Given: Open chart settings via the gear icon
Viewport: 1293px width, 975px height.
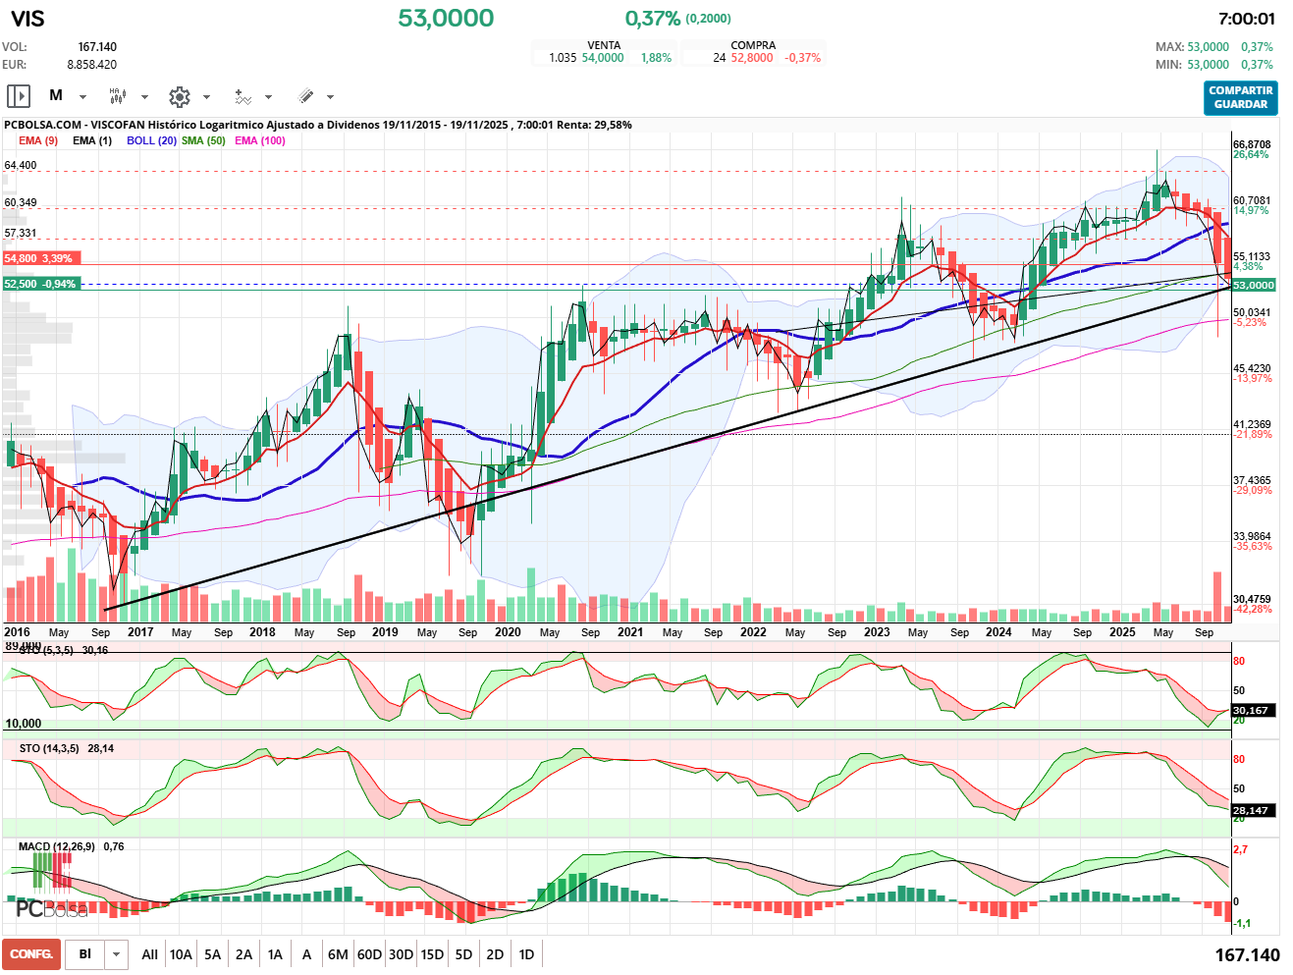Looking at the screenshot, I should (x=179, y=96).
